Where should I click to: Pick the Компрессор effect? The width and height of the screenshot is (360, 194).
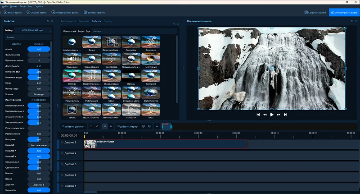tap(111, 59)
